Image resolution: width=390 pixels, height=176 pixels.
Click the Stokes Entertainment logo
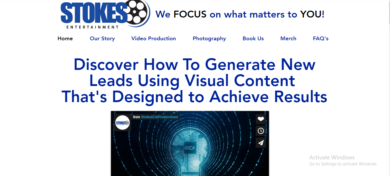click(x=105, y=14)
